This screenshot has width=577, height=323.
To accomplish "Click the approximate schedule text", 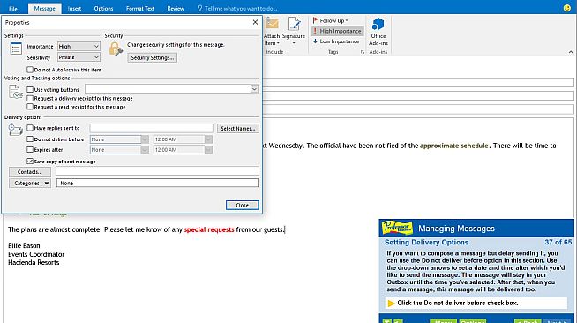I will [x=454, y=146].
